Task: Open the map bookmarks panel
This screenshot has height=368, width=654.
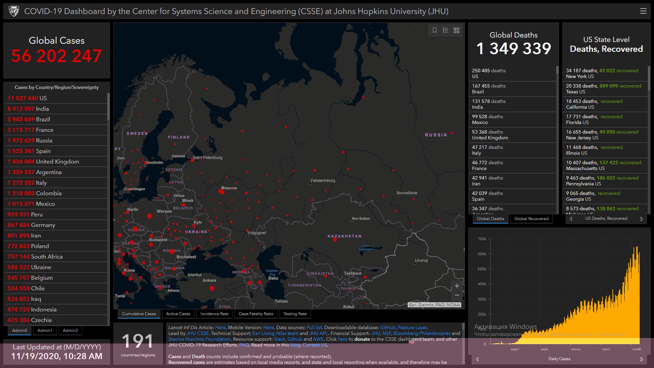Action: [x=435, y=30]
